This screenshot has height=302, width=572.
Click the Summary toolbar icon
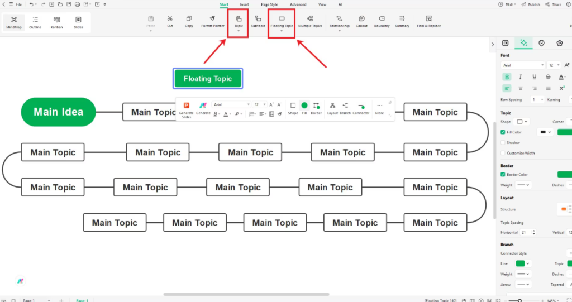(402, 21)
